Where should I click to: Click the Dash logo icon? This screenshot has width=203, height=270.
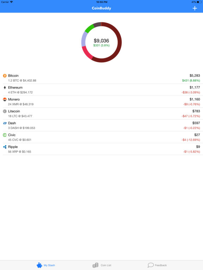coord(5,123)
